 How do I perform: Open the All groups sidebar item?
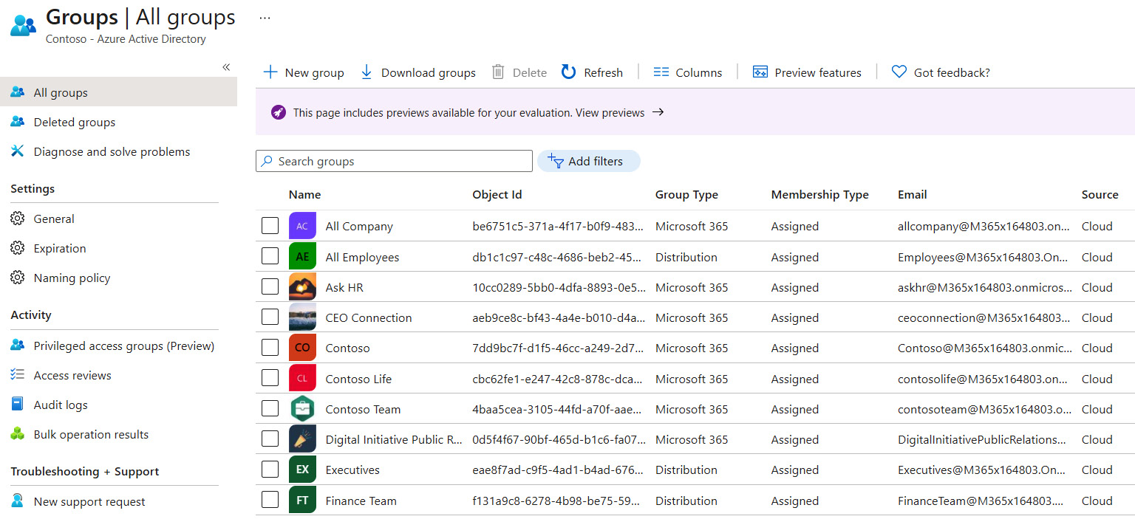coord(118,92)
